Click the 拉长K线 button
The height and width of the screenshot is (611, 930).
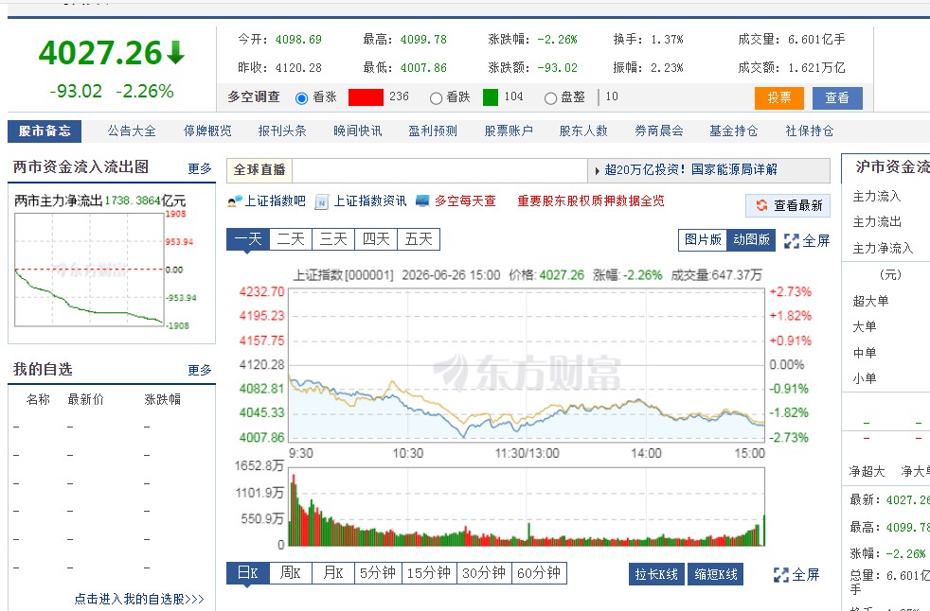pyautogui.click(x=656, y=574)
